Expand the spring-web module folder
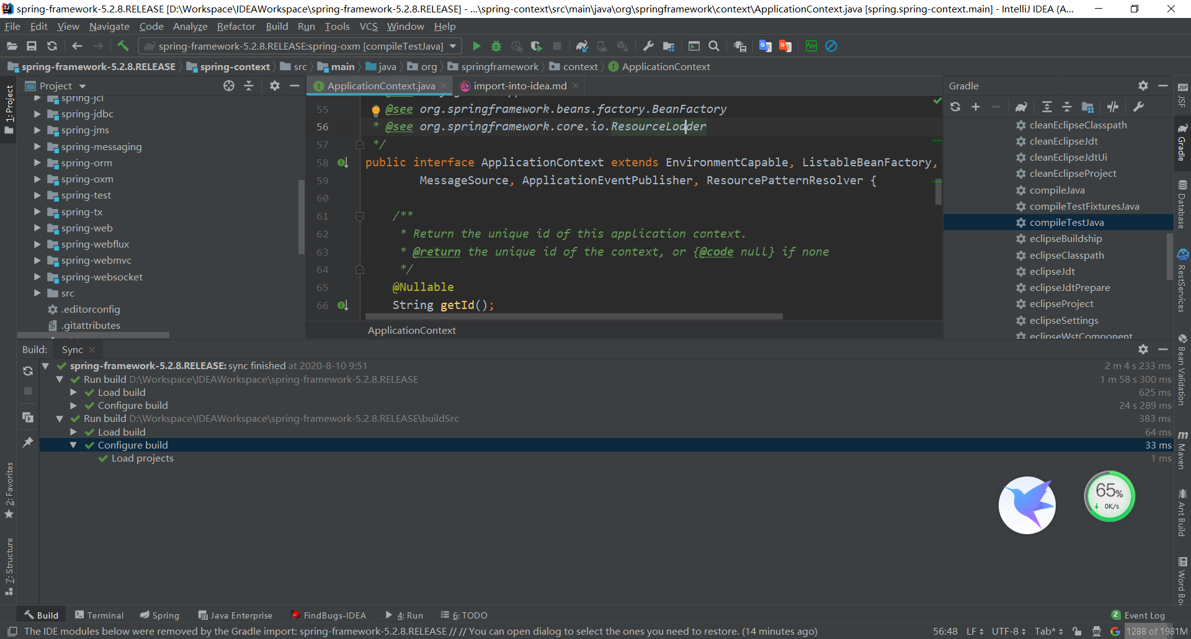Image resolution: width=1191 pixels, height=639 pixels. (x=37, y=228)
